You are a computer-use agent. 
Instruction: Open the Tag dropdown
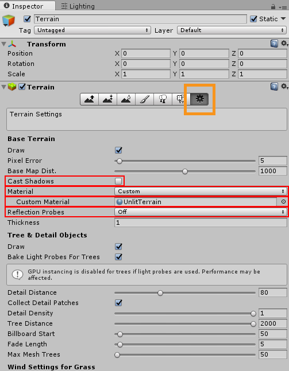pos(93,30)
